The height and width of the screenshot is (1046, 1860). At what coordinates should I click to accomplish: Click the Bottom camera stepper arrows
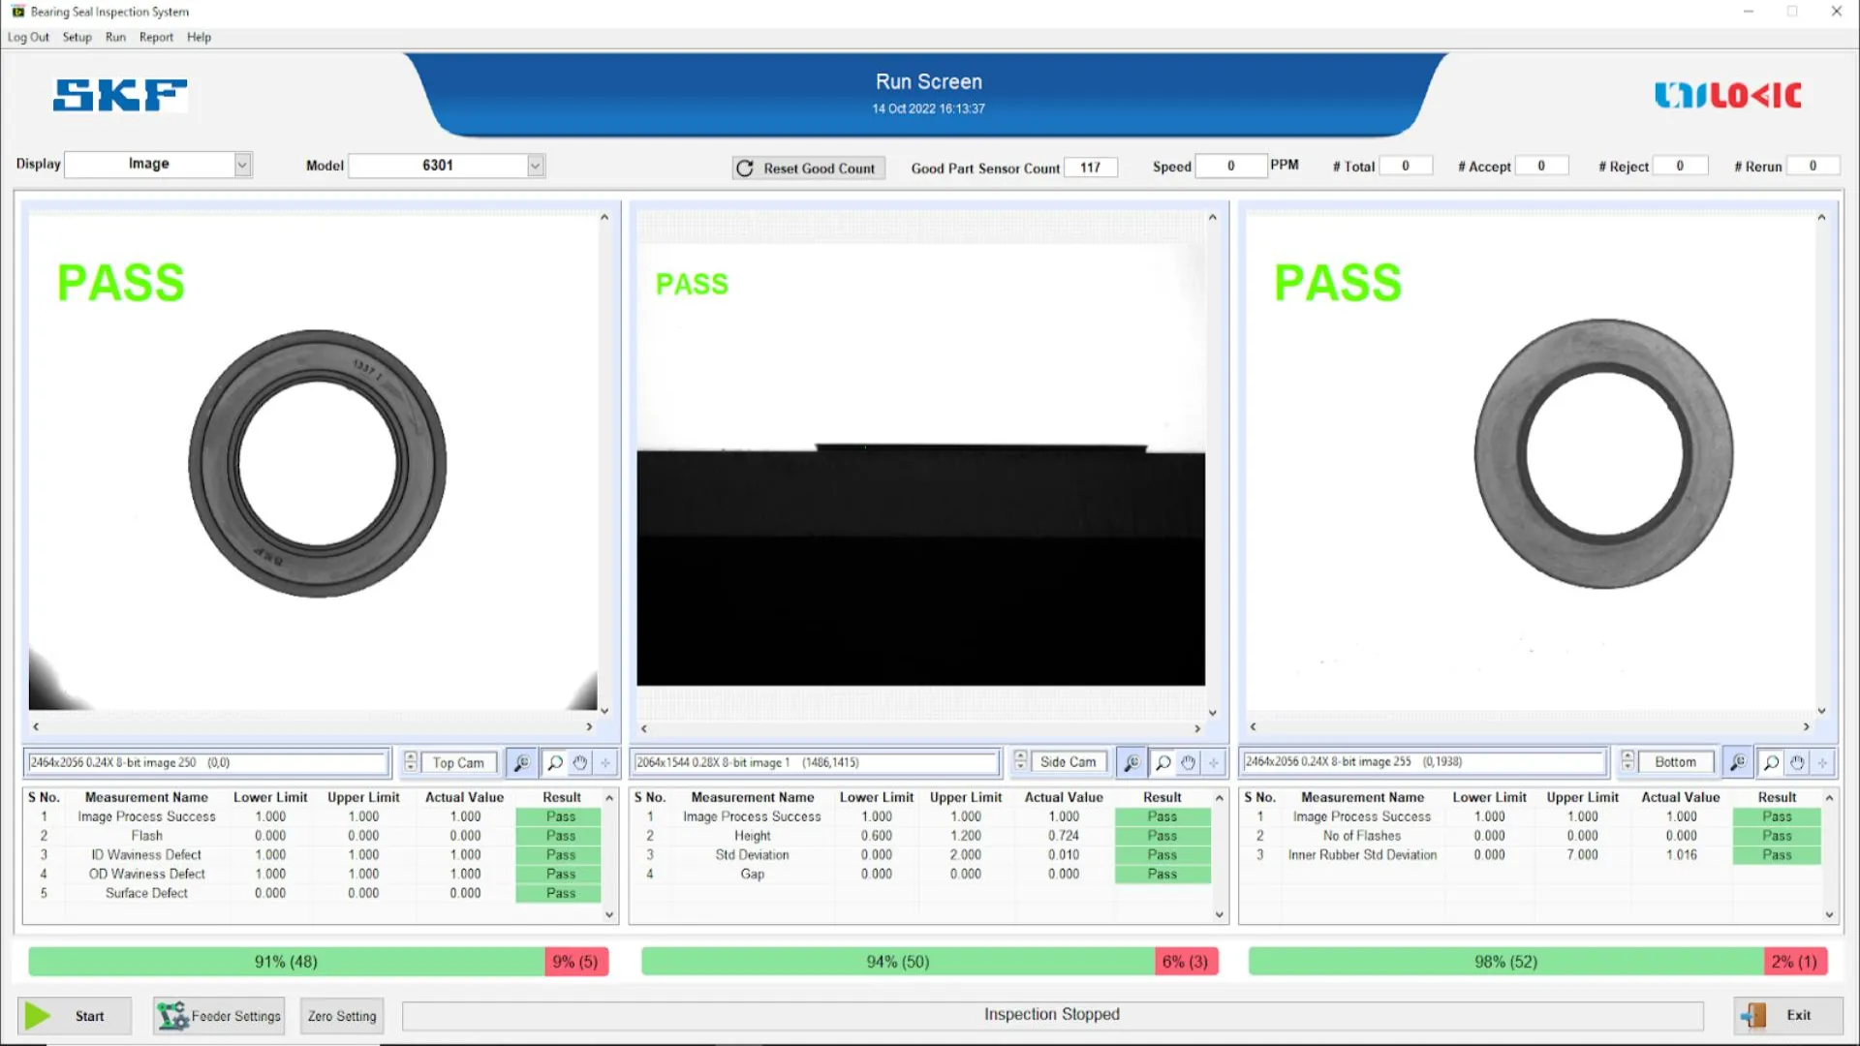1627,762
